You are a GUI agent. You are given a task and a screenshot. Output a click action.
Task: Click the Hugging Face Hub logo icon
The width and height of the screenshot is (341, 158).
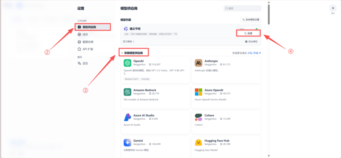tap(198, 142)
